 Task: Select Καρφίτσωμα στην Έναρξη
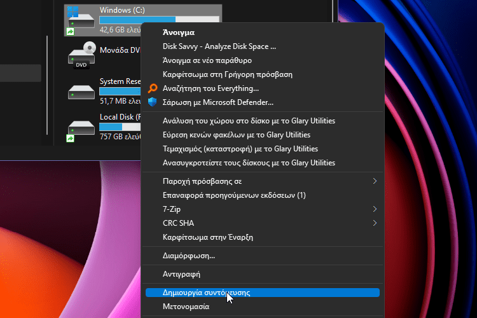point(263,237)
